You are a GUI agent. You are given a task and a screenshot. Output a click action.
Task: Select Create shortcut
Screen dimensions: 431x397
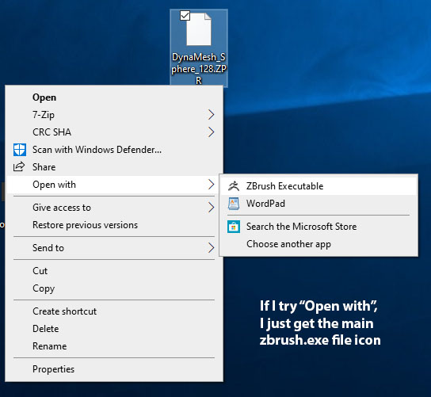click(x=114, y=311)
